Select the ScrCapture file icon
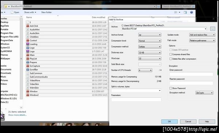 [x=28, y=66]
